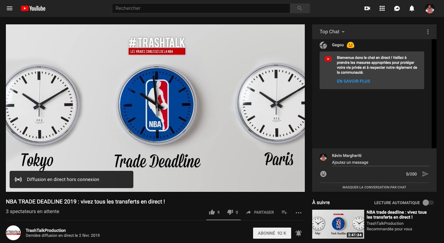
Task: Click the Kévin Margheriti avatar in chat input
Action: click(323, 157)
